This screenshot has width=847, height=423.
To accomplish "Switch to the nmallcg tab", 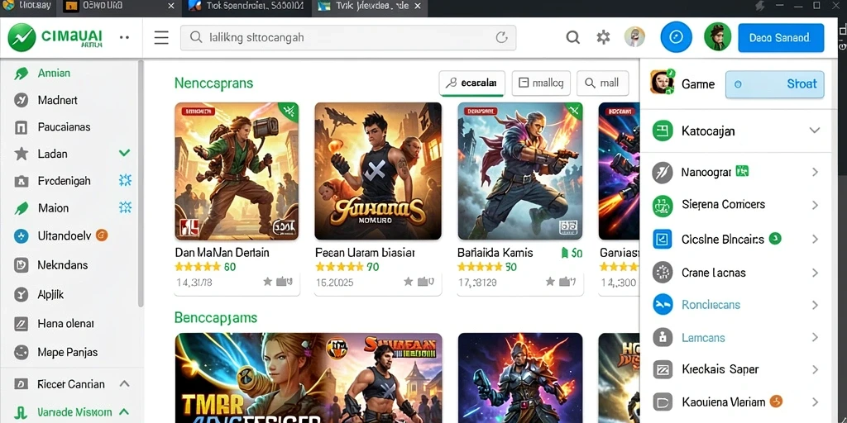I will coord(541,83).
